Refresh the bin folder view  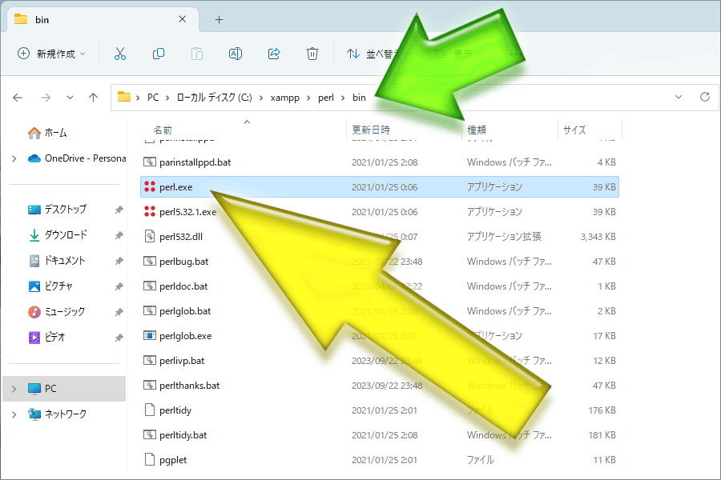[704, 97]
